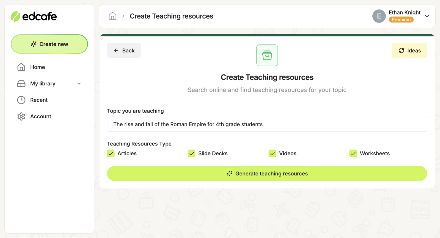Click the My library drive icon
Screen dimensions: 440x238
point(21,84)
